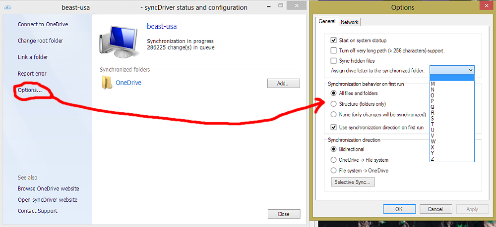The width and height of the screenshot is (496, 227).
Task: Maximize the syncDriver status window
Action: pyautogui.click(x=281, y=5)
